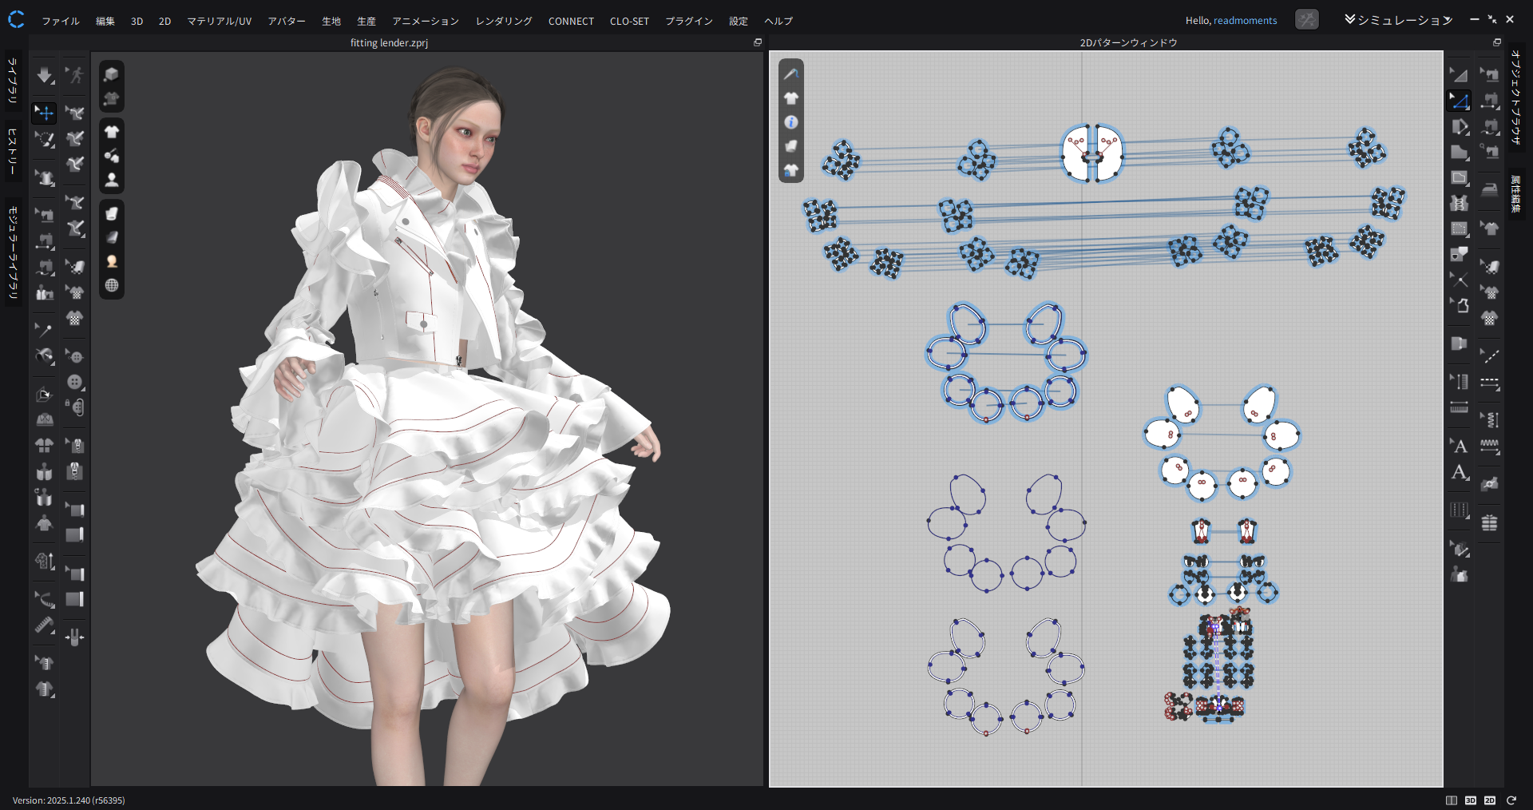Expand the ライブラリ side panel
1533x810 pixels.
[x=13, y=80]
